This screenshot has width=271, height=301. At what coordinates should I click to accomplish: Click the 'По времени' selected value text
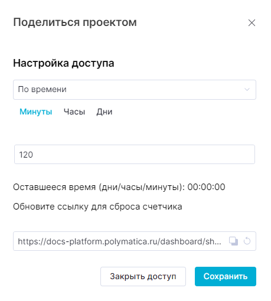(x=43, y=90)
